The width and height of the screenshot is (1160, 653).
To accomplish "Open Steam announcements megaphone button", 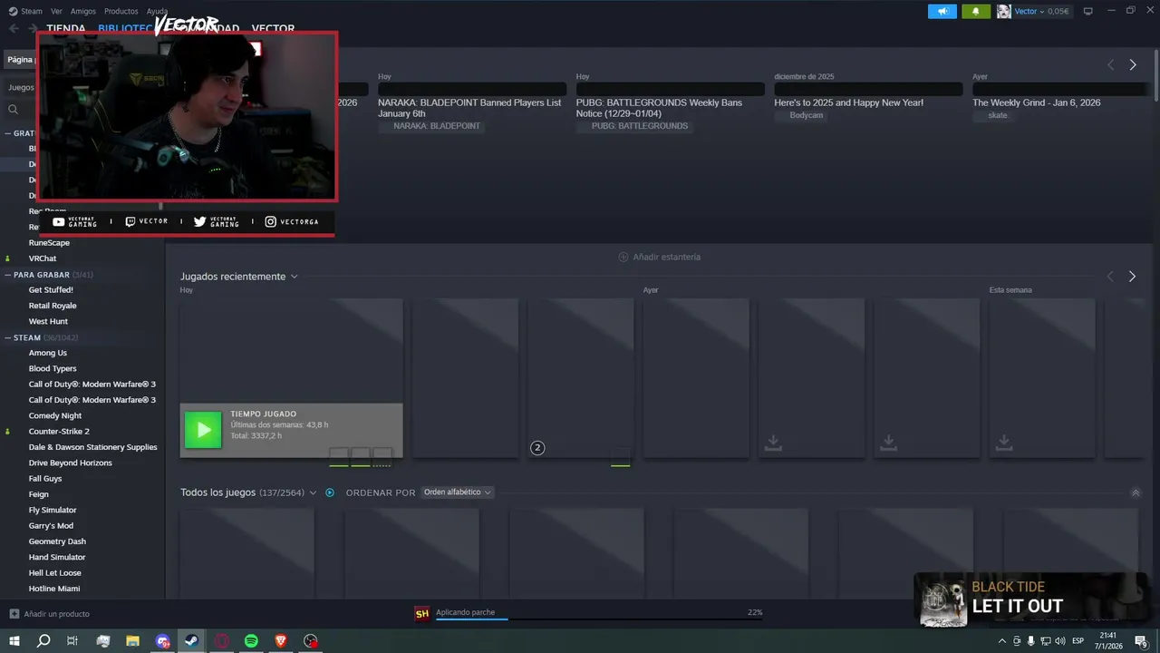I will pyautogui.click(x=942, y=11).
